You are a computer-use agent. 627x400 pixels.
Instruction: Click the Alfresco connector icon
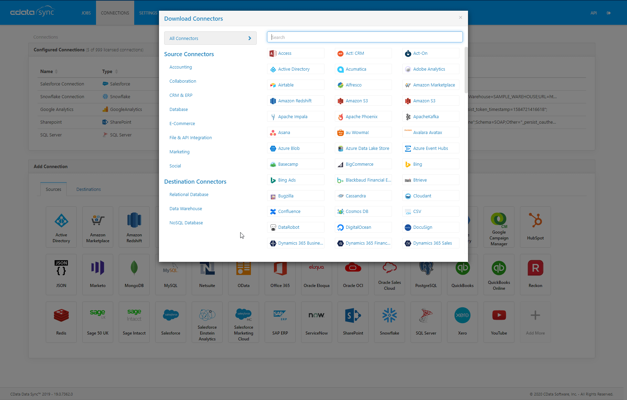[340, 85]
